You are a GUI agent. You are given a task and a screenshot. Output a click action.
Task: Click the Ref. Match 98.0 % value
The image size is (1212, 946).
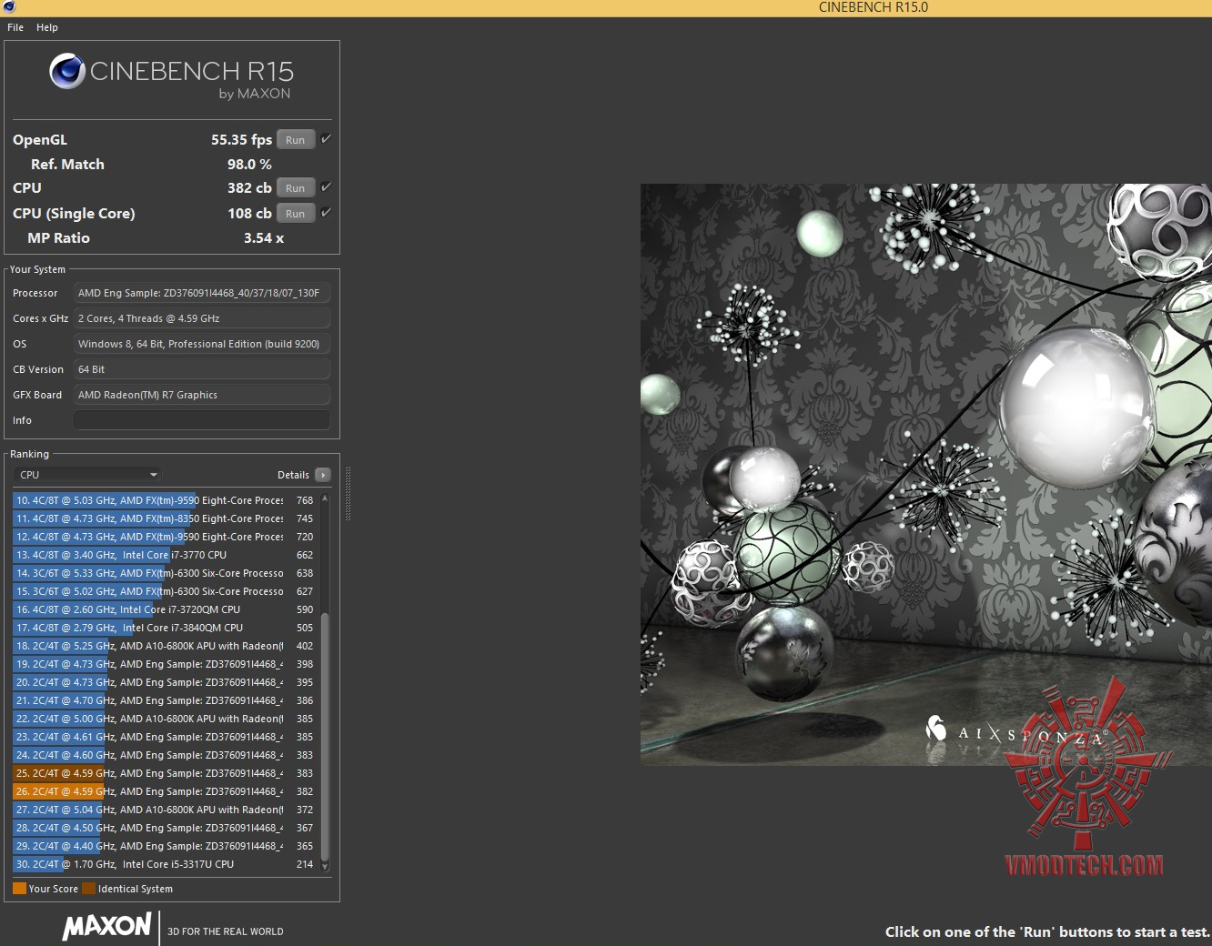tap(249, 165)
